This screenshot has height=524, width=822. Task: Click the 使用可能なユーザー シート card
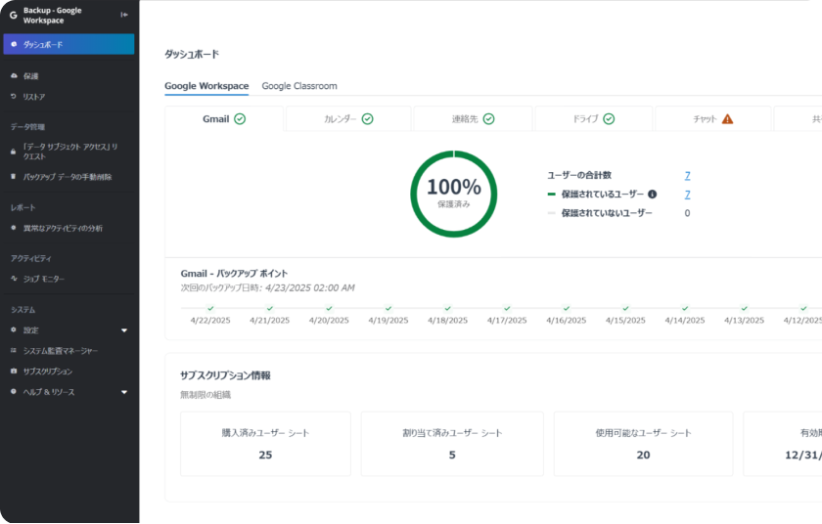[x=643, y=444]
